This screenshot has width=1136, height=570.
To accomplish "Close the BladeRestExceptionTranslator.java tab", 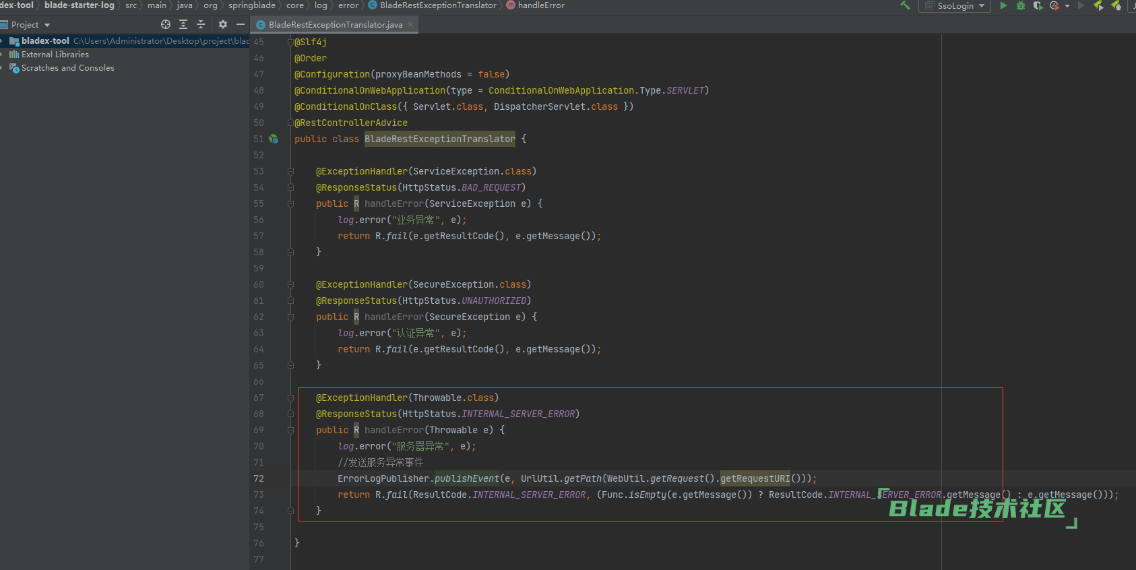I will coord(410,24).
